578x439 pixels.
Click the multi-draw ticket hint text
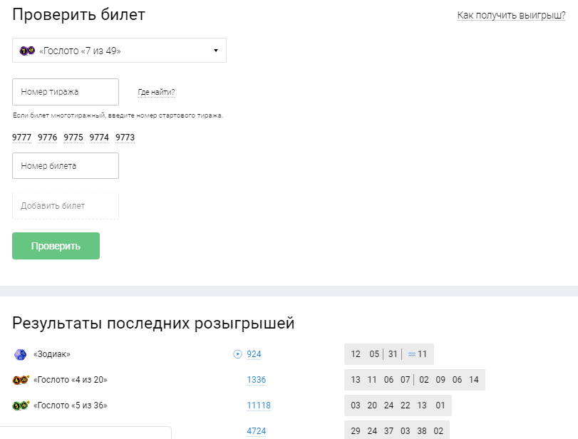click(x=118, y=115)
